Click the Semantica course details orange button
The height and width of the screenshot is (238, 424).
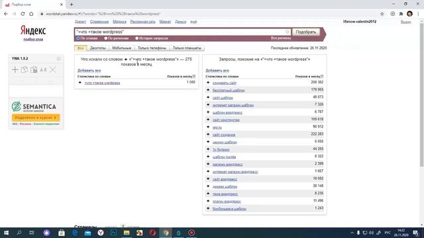pyautogui.click(x=36, y=118)
